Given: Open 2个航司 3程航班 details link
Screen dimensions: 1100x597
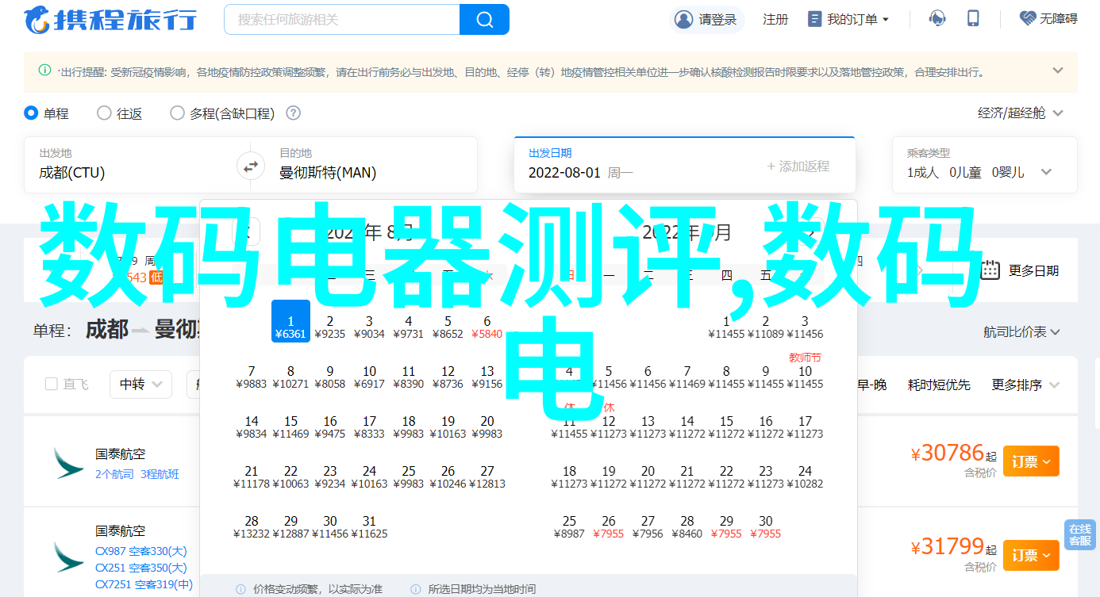Looking at the screenshot, I should click(137, 474).
